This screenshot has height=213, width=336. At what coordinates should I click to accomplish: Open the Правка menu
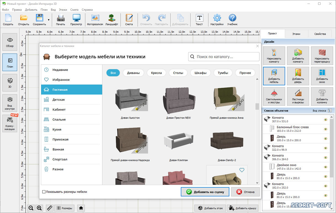pos(17,10)
